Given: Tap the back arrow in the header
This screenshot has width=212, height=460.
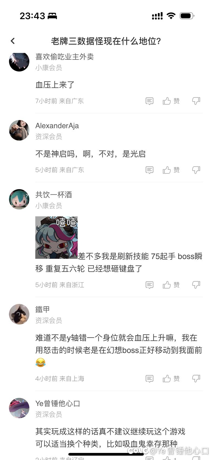Looking at the screenshot, I should 13,41.
